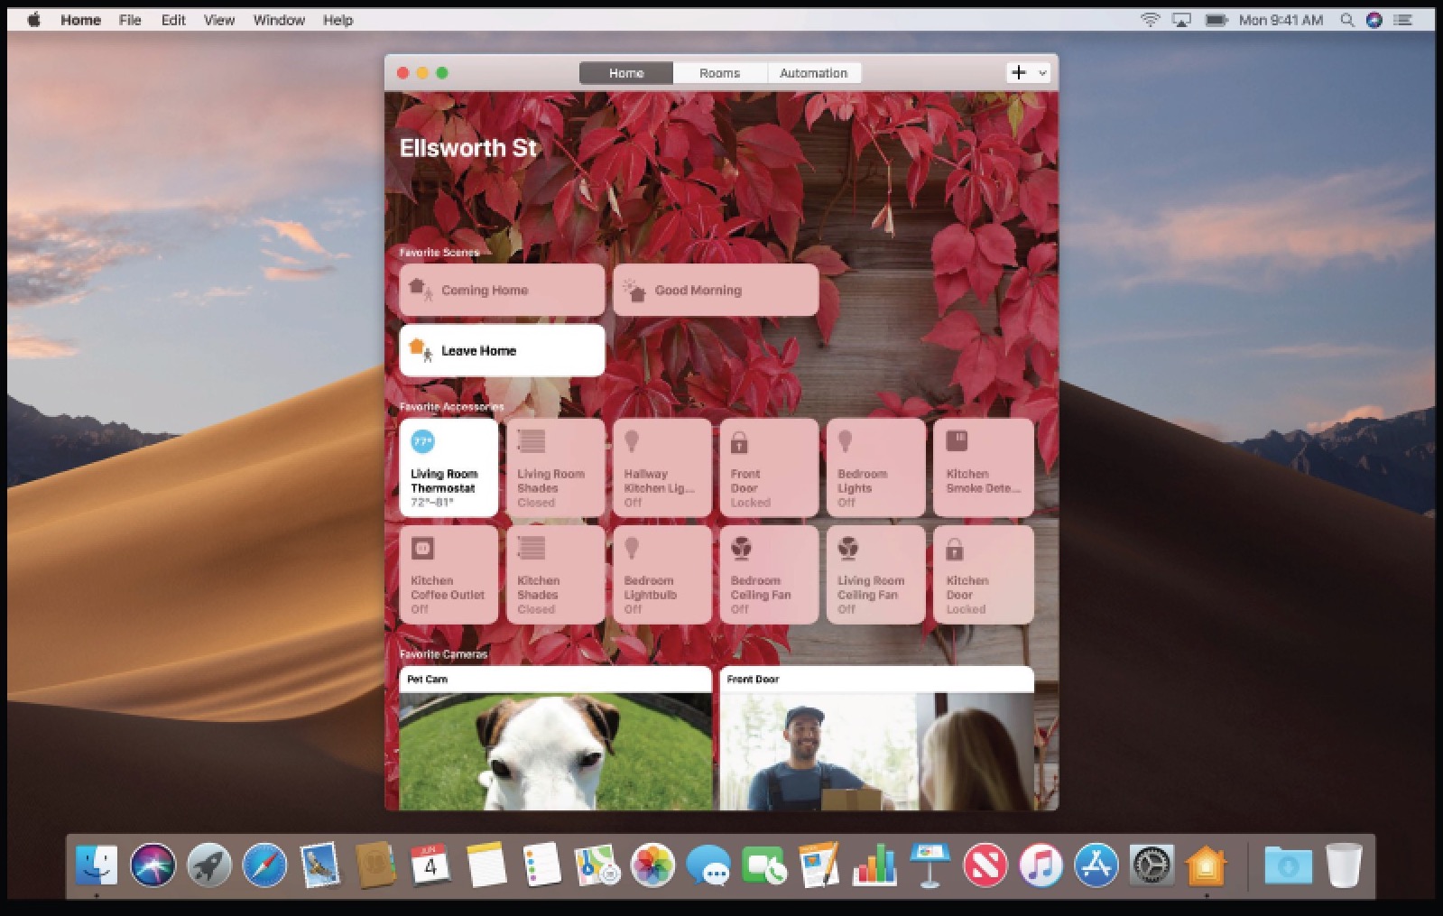Click the Wi-Fi status icon
Viewport: 1443px width, 916px height.
[x=1150, y=20]
